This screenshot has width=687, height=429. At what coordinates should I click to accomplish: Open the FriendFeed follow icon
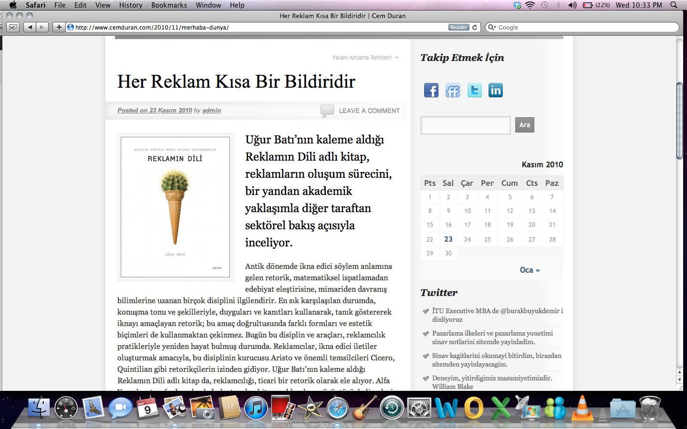[x=453, y=90]
